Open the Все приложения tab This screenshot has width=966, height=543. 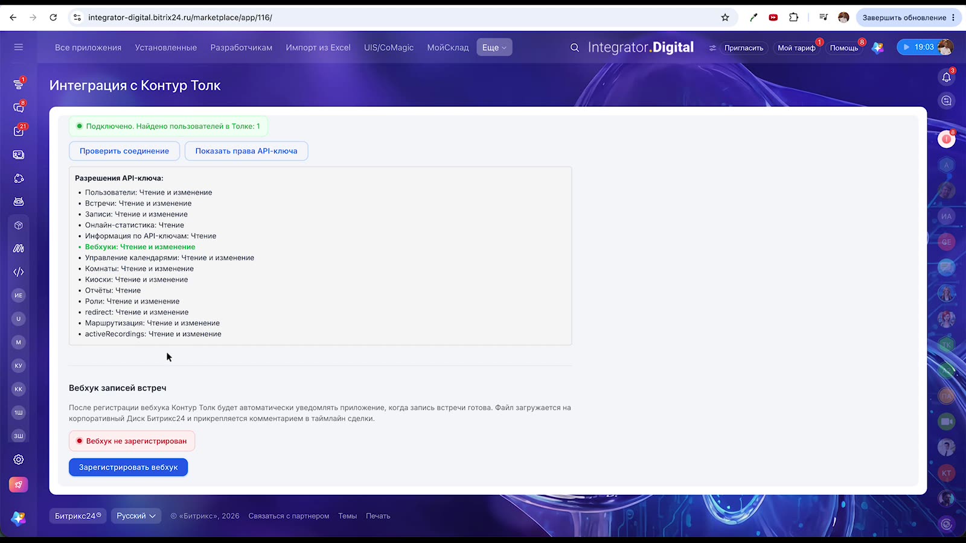pyautogui.click(x=88, y=48)
